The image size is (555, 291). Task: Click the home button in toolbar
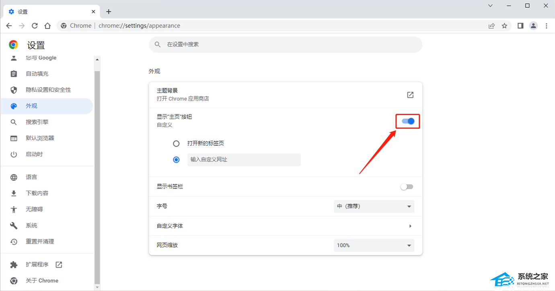[47, 26]
